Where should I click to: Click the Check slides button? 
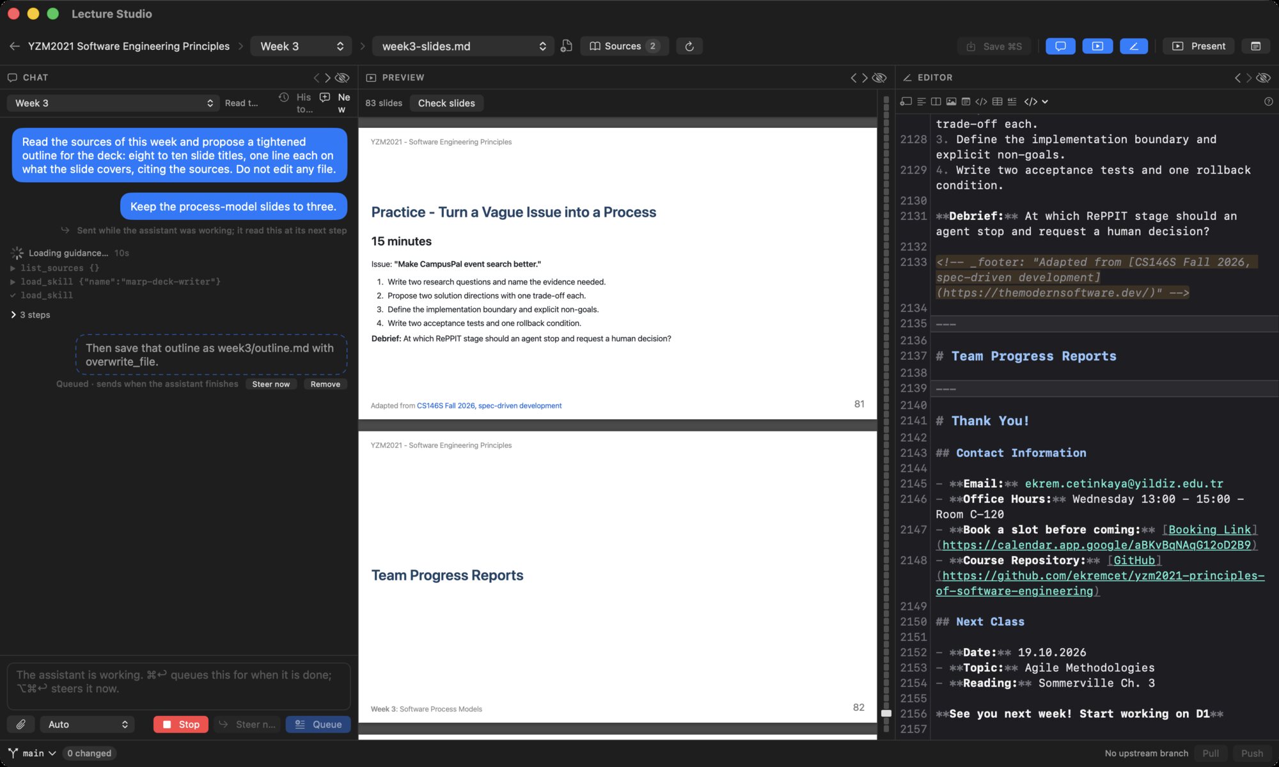pos(446,103)
